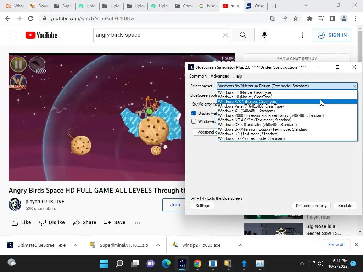Image resolution: width=363 pixels, height=272 pixels.
Task: Switch to the Google 'blues' tab
Action: point(208,6)
